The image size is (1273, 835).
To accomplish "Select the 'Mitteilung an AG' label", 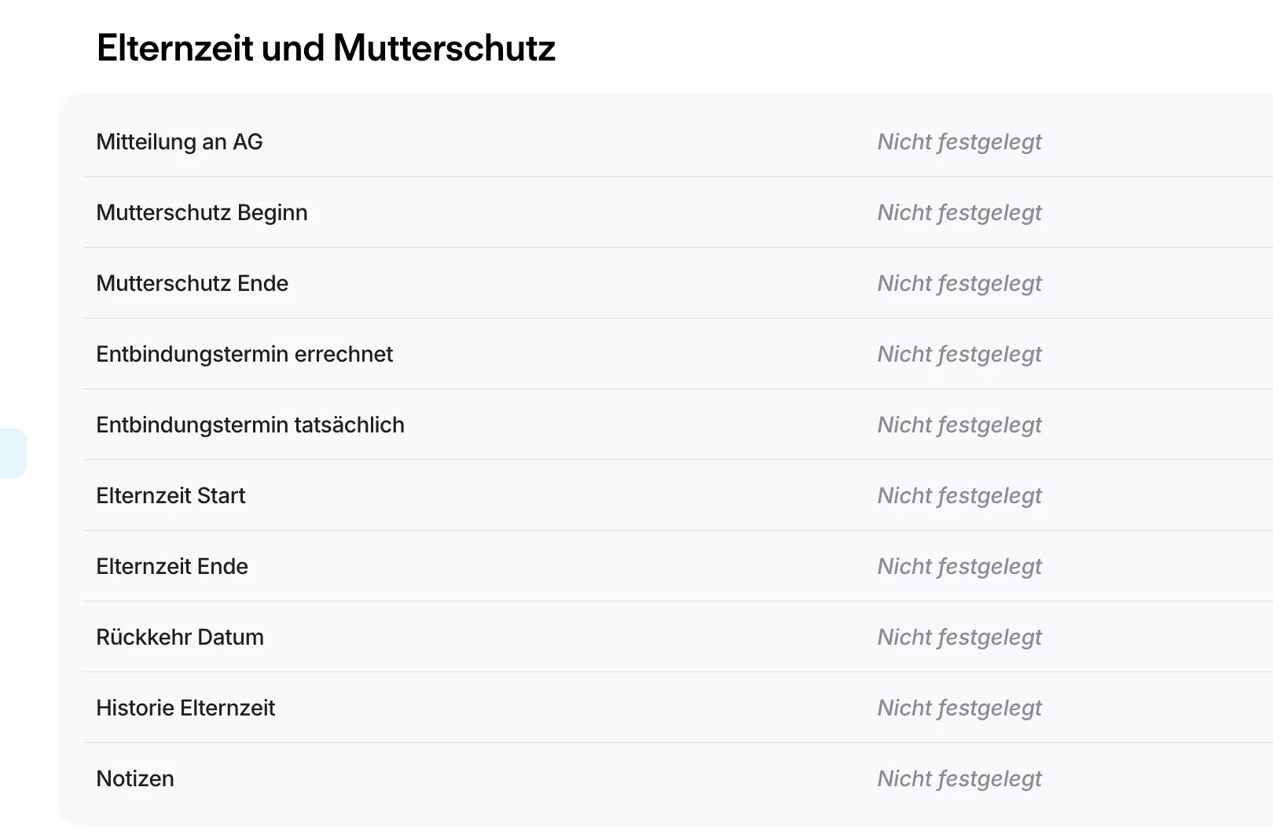I will pyautogui.click(x=179, y=142).
